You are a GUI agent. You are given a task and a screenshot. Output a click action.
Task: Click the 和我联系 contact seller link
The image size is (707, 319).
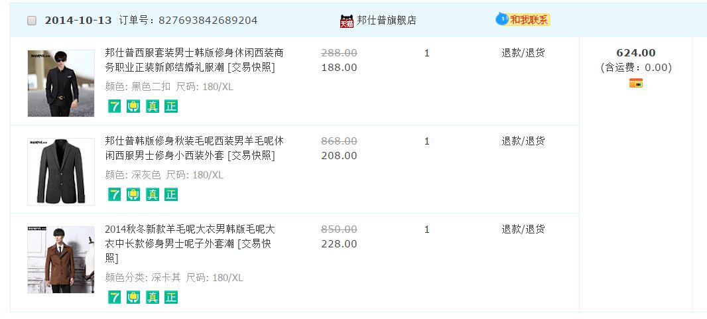[x=529, y=20]
